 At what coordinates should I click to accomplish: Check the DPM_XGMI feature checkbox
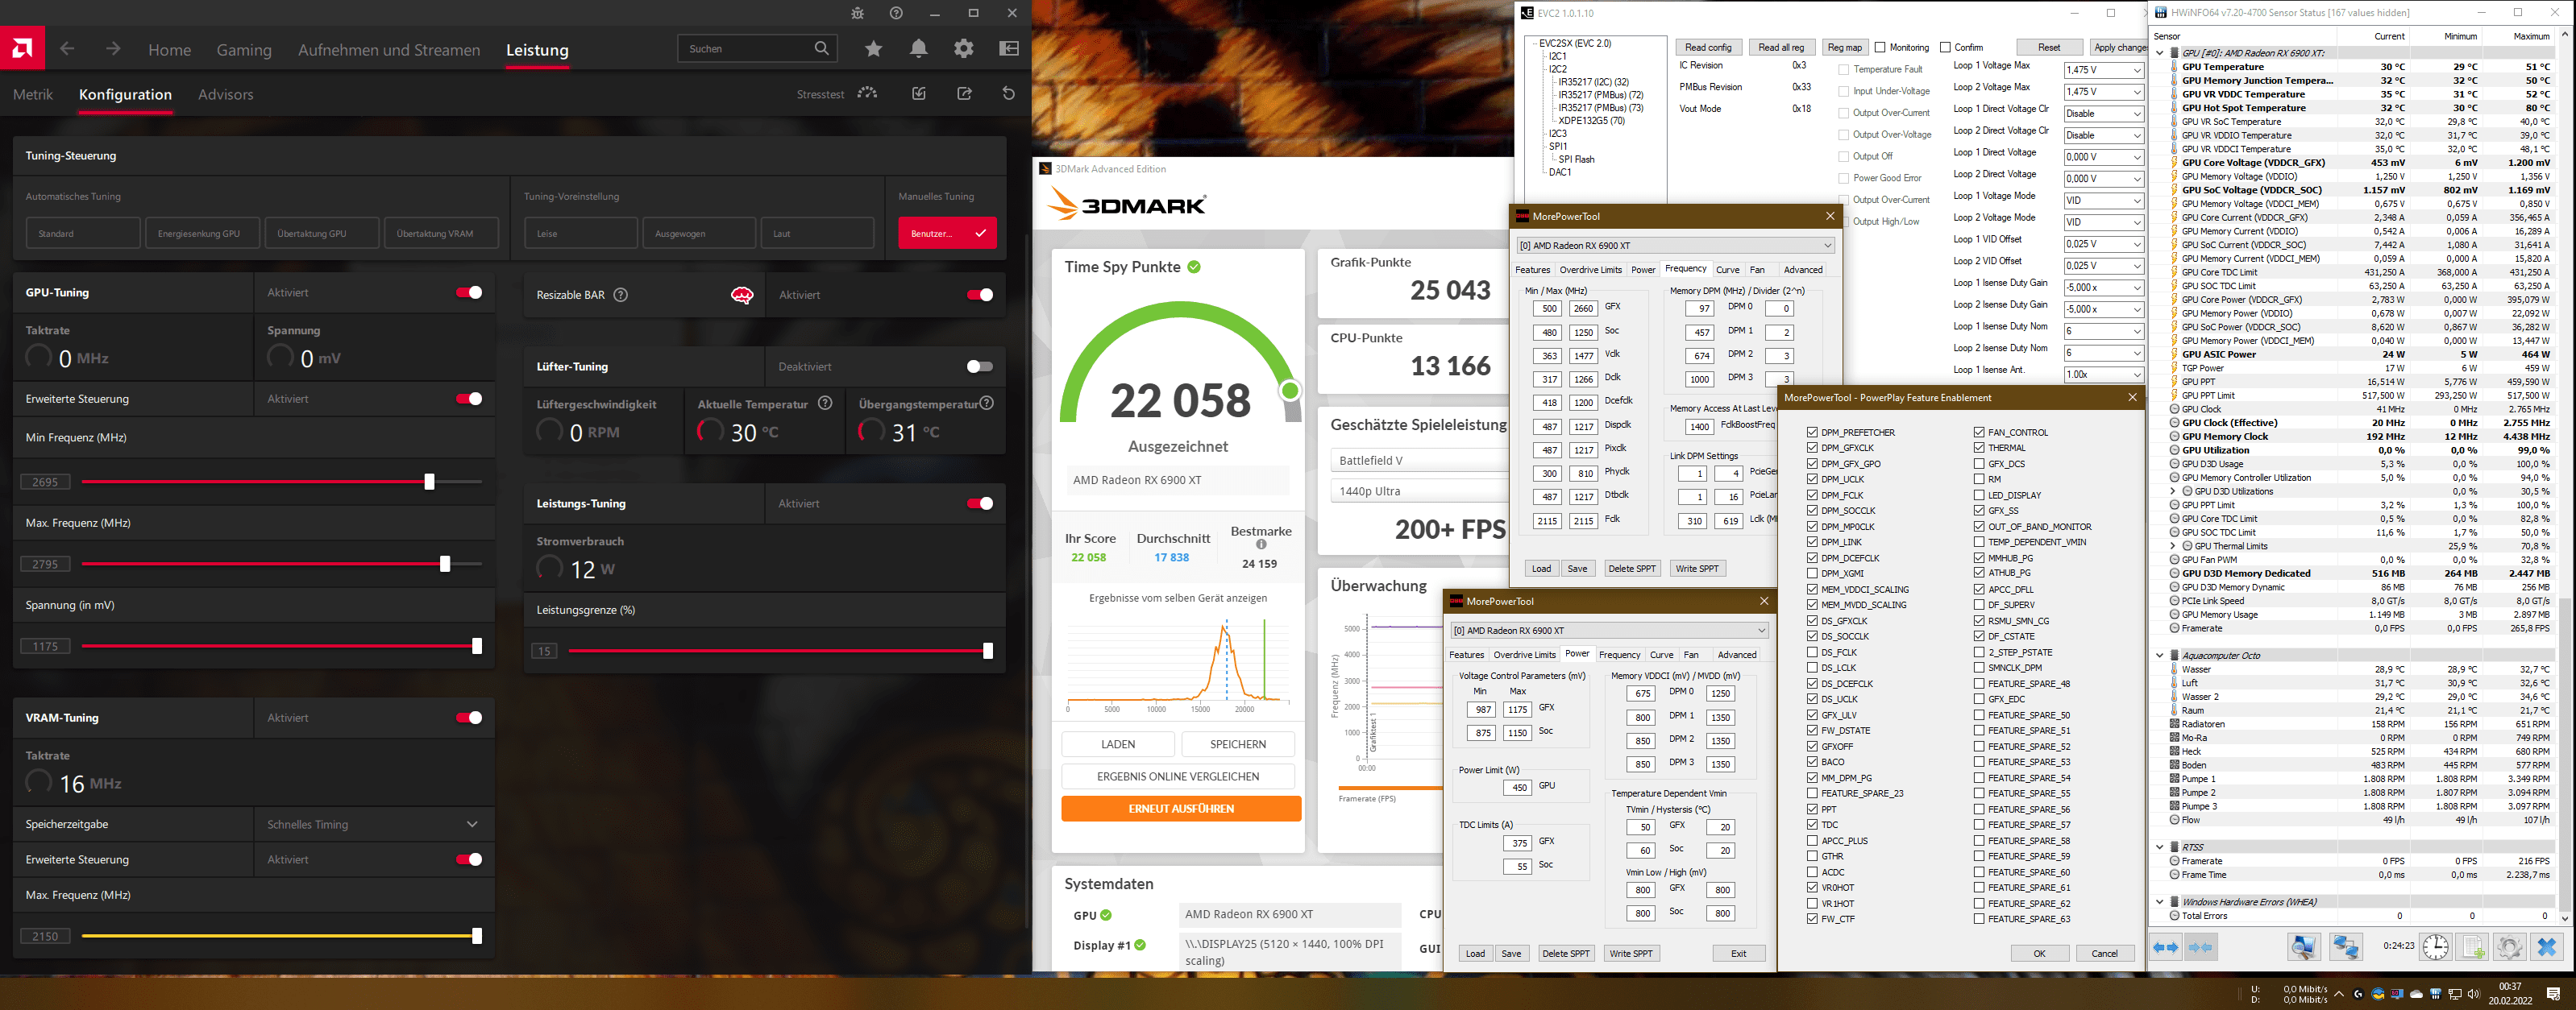tap(1812, 573)
